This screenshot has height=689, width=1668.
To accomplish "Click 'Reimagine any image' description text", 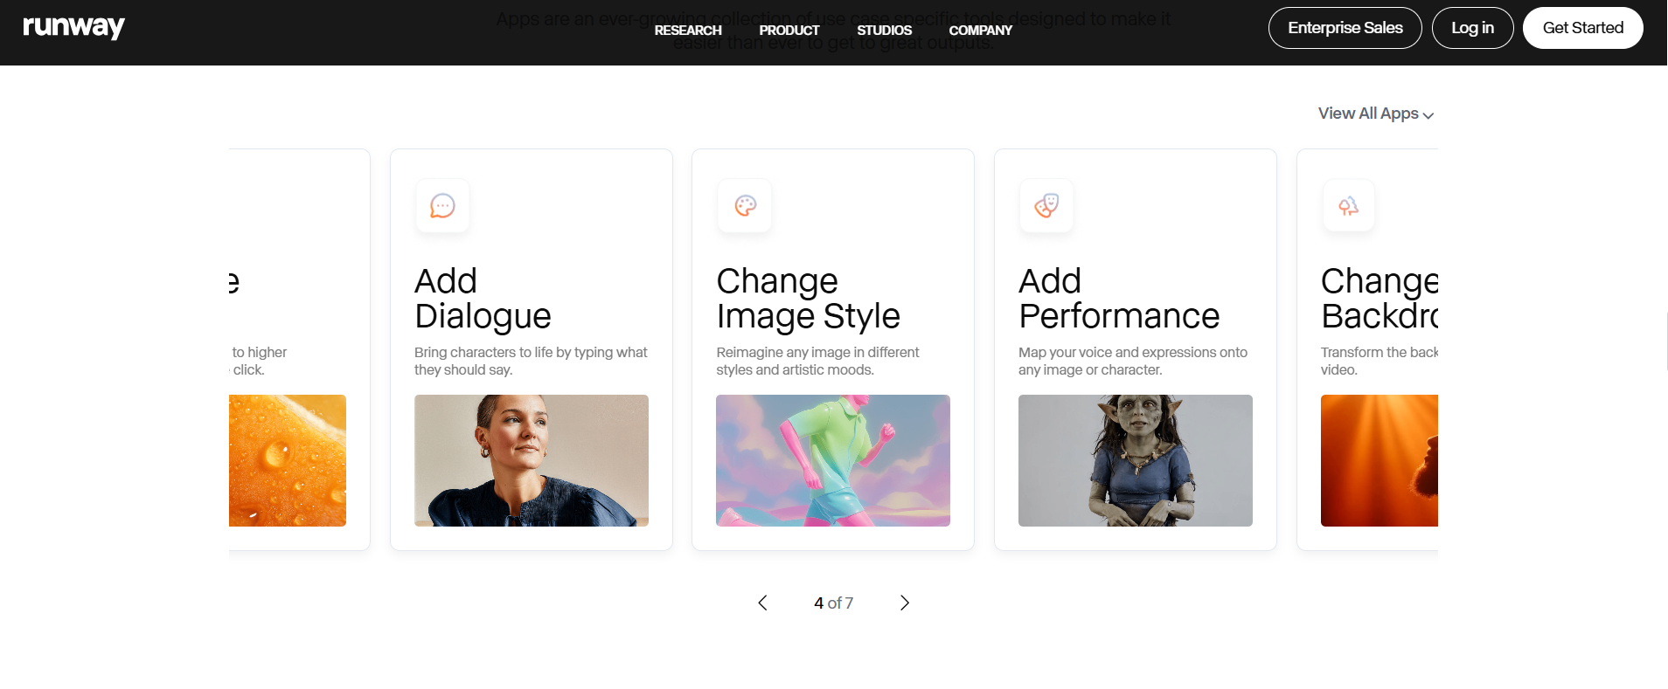I will (x=817, y=361).
